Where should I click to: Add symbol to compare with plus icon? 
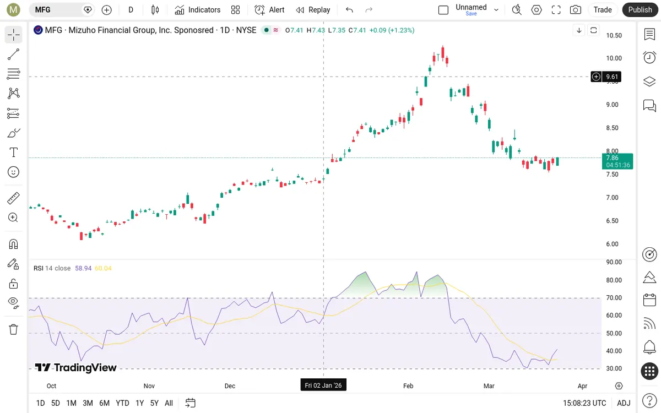107,10
